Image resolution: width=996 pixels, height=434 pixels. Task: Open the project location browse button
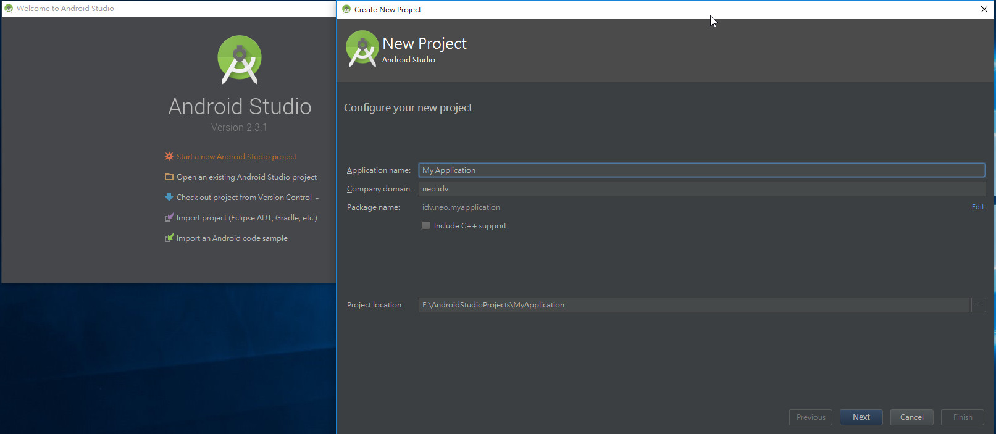[979, 305]
